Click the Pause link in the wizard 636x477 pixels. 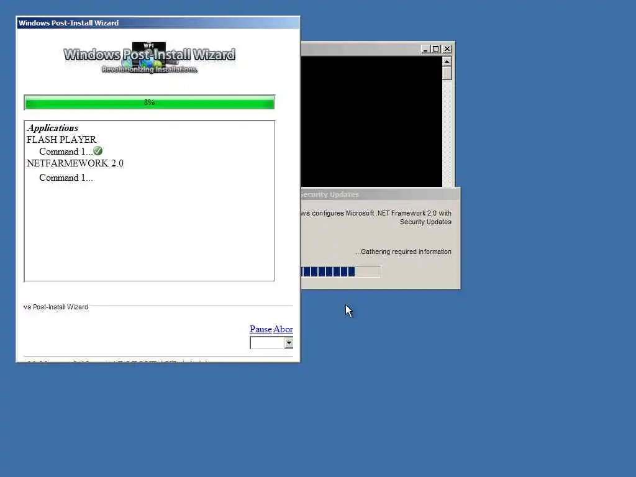coord(260,329)
